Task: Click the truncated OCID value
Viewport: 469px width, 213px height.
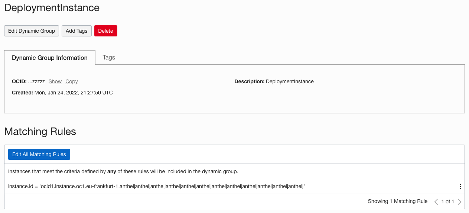Action: click(x=36, y=81)
